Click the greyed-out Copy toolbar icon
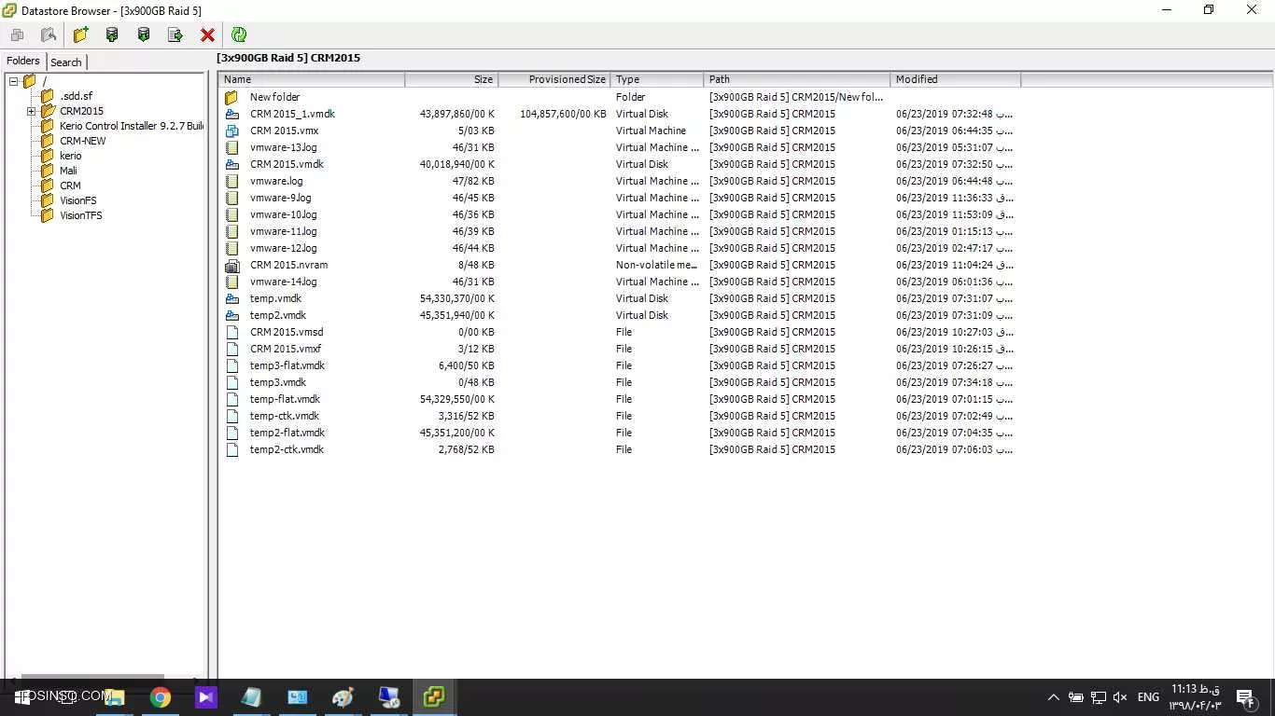This screenshot has width=1275, height=716. pos(17,34)
